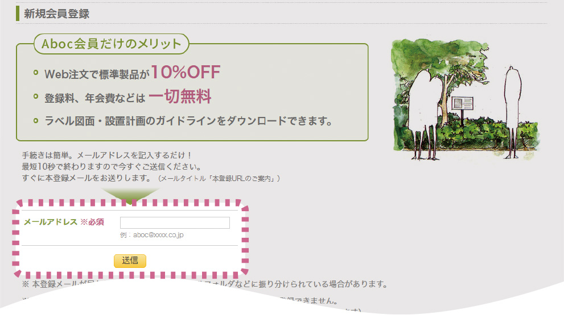The width and height of the screenshot is (564, 315).
Task: Click the example email text aboc@xxxx.co.jp
Action: click(x=151, y=234)
